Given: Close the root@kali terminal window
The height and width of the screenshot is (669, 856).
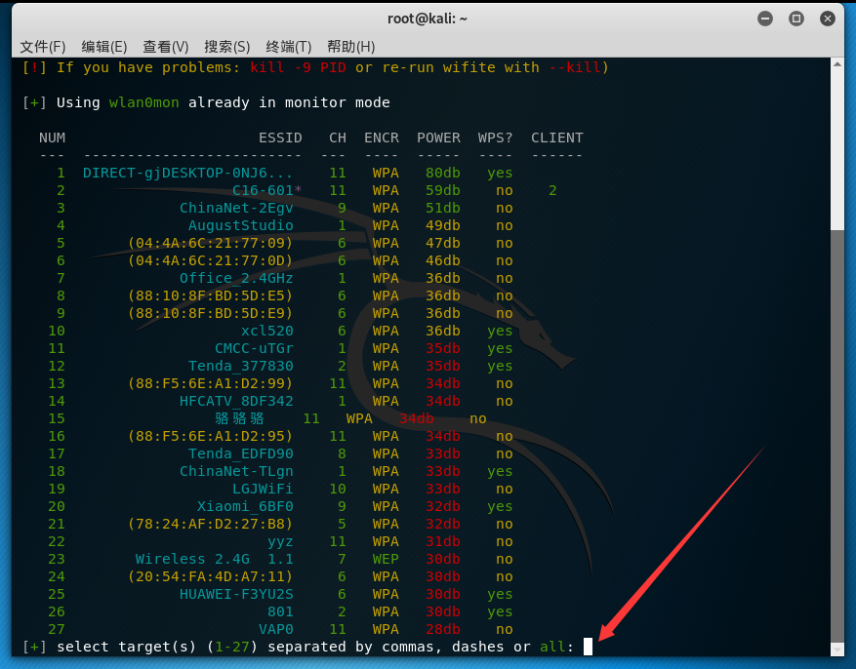Looking at the screenshot, I should [828, 20].
